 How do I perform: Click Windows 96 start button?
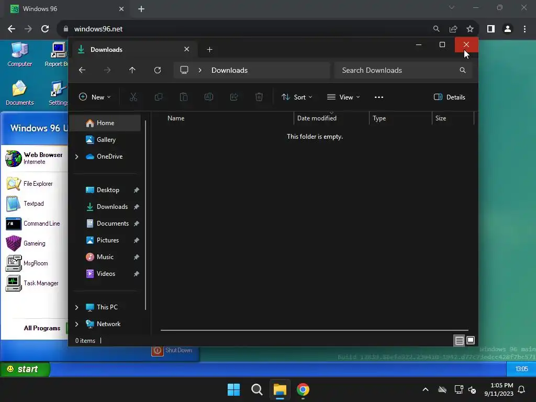coord(25,369)
